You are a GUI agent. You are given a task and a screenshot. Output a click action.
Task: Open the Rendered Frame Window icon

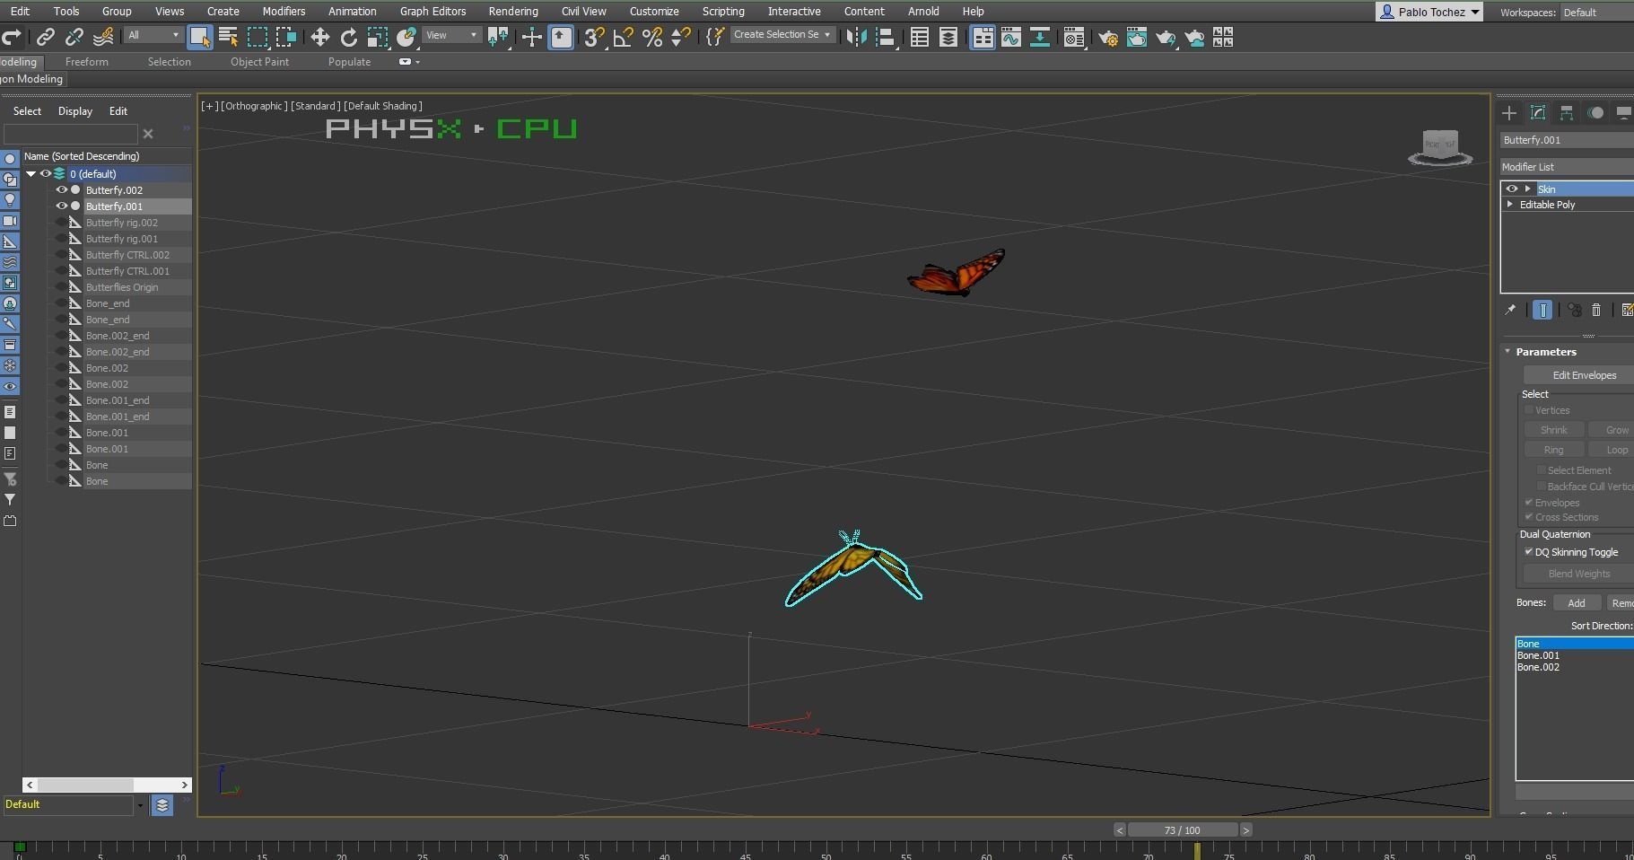pyautogui.click(x=1137, y=37)
